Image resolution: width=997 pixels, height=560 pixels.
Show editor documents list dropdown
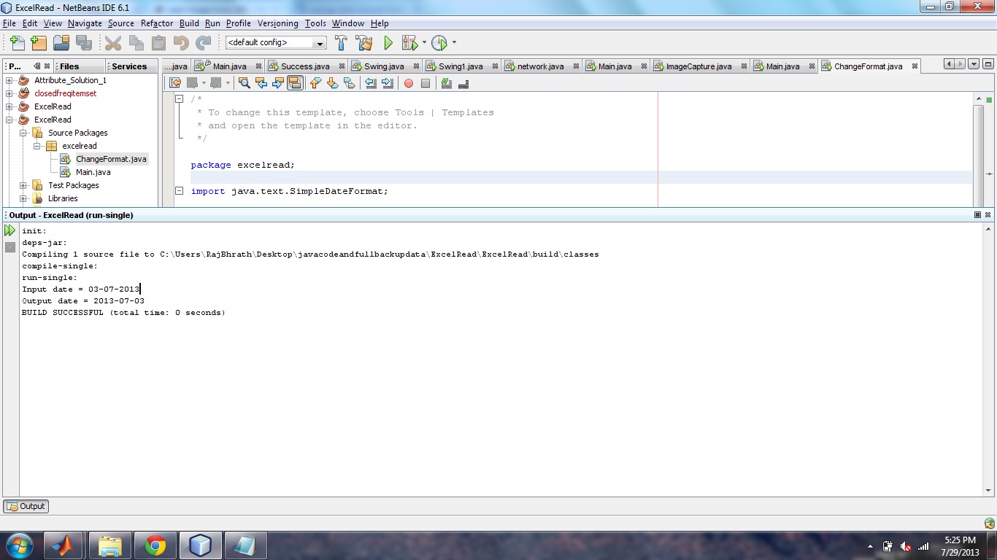pos(974,64)
